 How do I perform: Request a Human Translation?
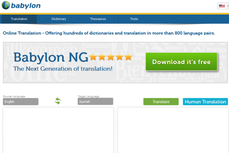(x=205, y=102)
